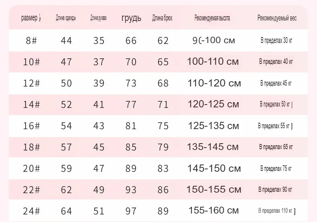Select the 20# size cell

(x=31, y=169)
